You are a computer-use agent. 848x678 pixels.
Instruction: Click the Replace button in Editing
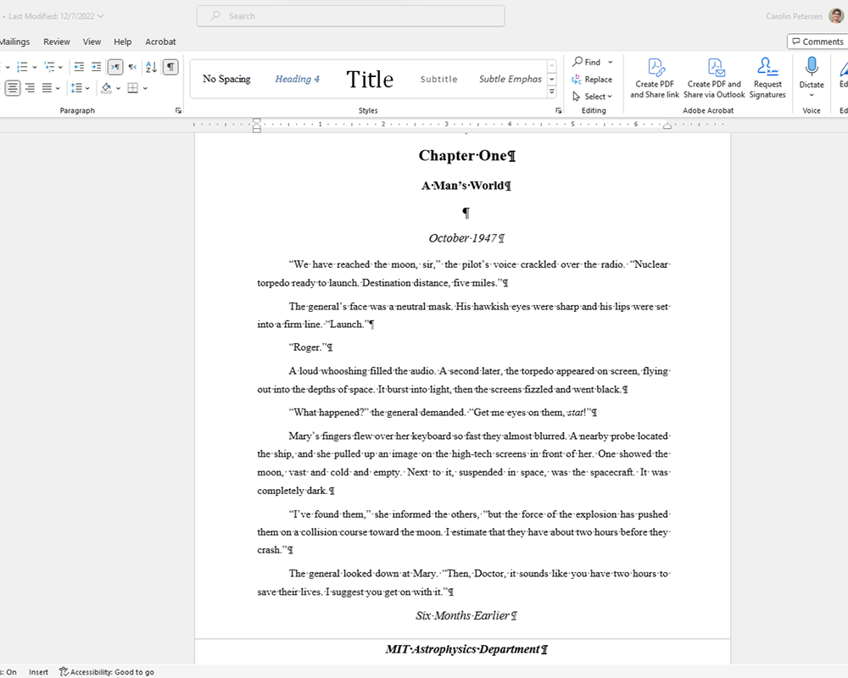click(592, 80)
